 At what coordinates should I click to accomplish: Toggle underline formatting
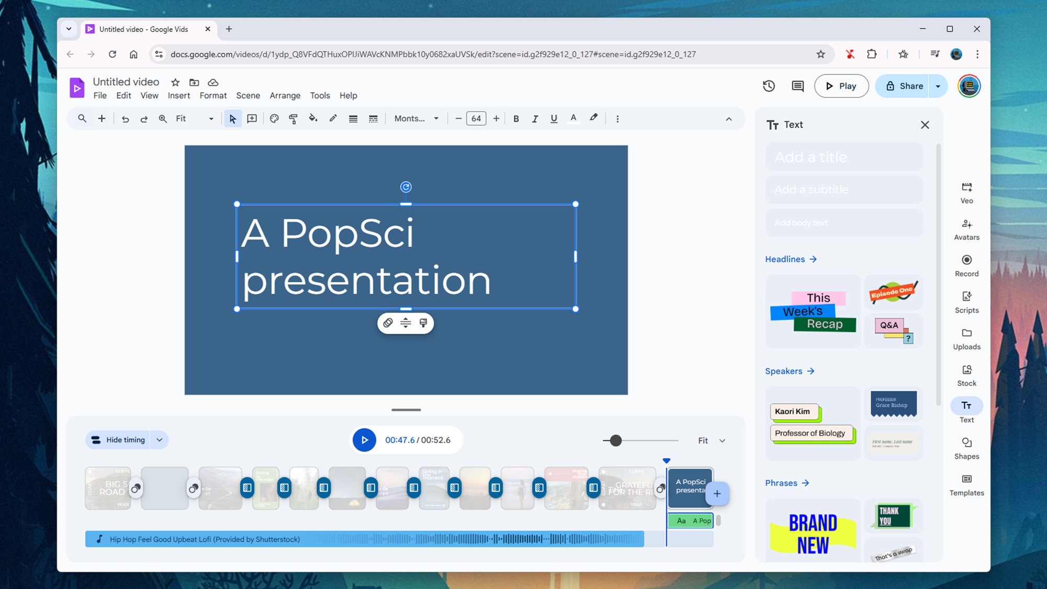[554, 118]
